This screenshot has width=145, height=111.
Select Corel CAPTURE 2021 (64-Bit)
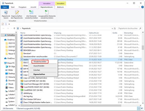pyautogui.click(x=35, y=81)
